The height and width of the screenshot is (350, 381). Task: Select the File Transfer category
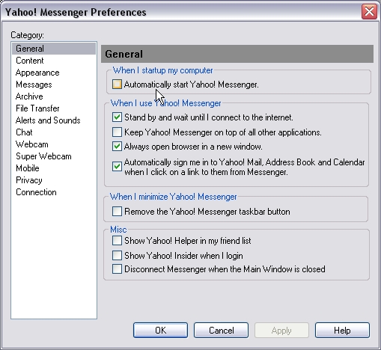coord(54,108)
